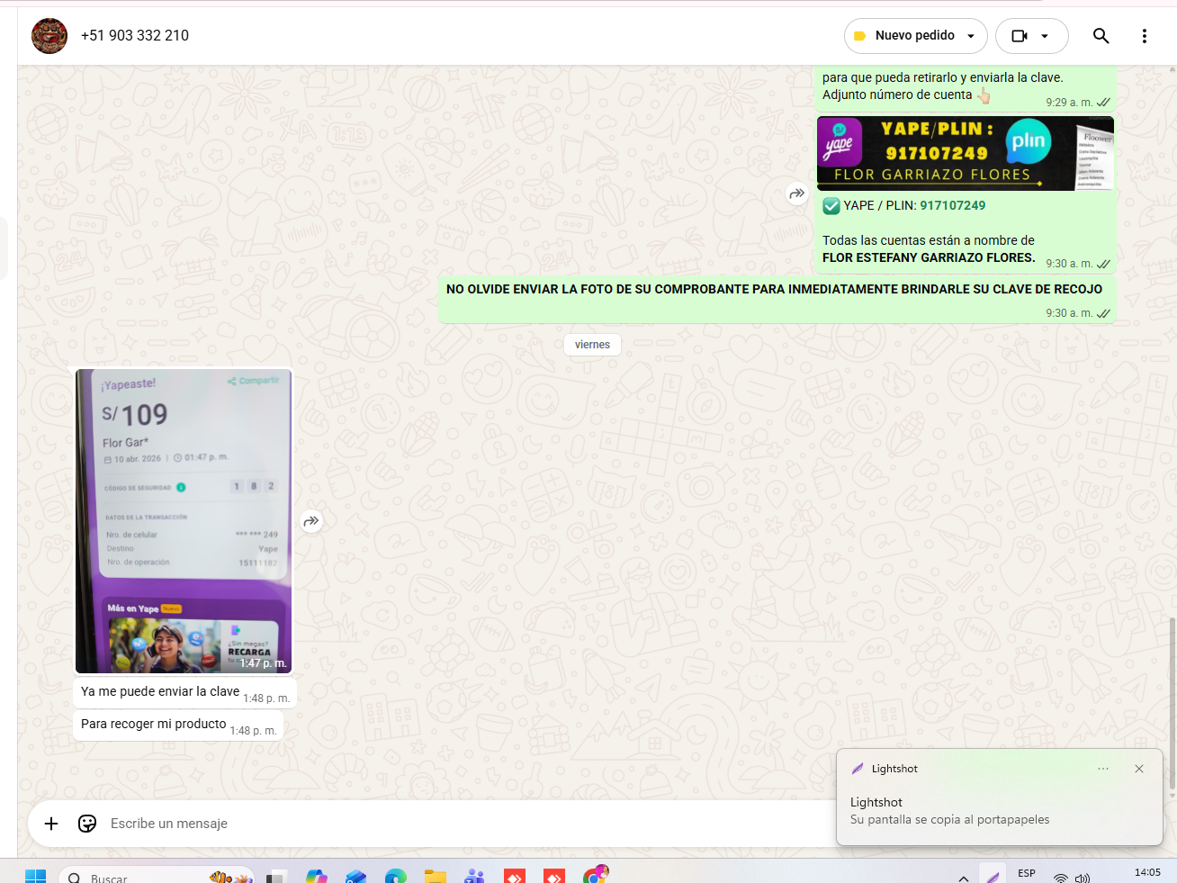Open the three-dot chat menu

[1144, 36]
